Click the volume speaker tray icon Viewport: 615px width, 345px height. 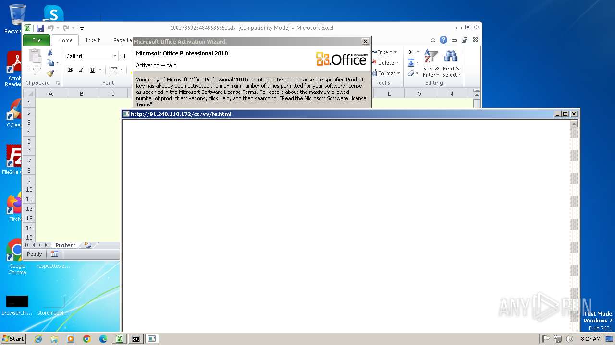(569, 339)
